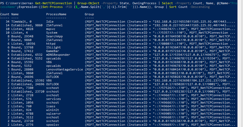Screen dimensions: 243x127
Task: Click the mDNSResponder process name
Action: [58, 55]
